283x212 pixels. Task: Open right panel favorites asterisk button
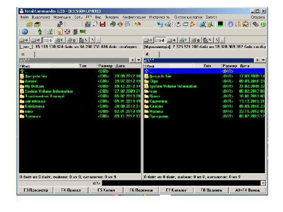click(257, 60)
